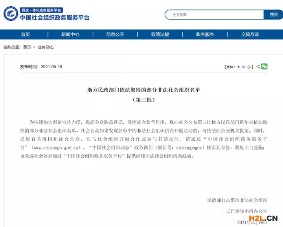Click the 中国社会组织政务服务平台 site title
283x227 pixels.
click(x=55, y=18)
